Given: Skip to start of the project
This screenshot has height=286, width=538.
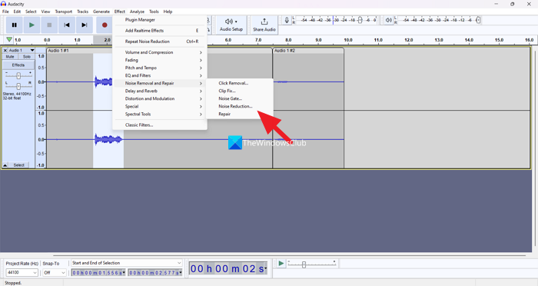Looking at the screenshot, I should [x=67, y=25].
